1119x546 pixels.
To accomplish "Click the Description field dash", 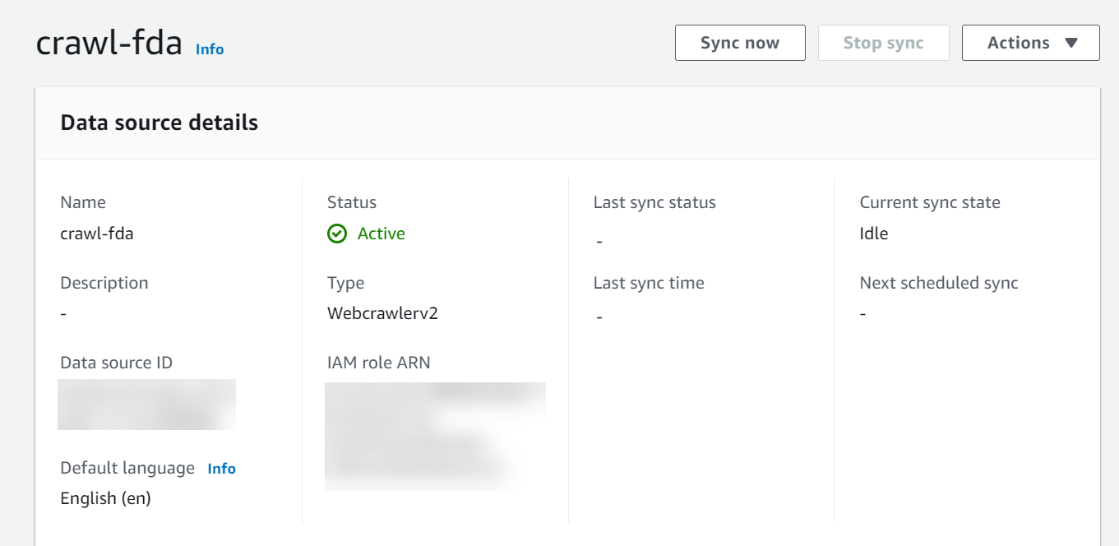I will (63, 312).
